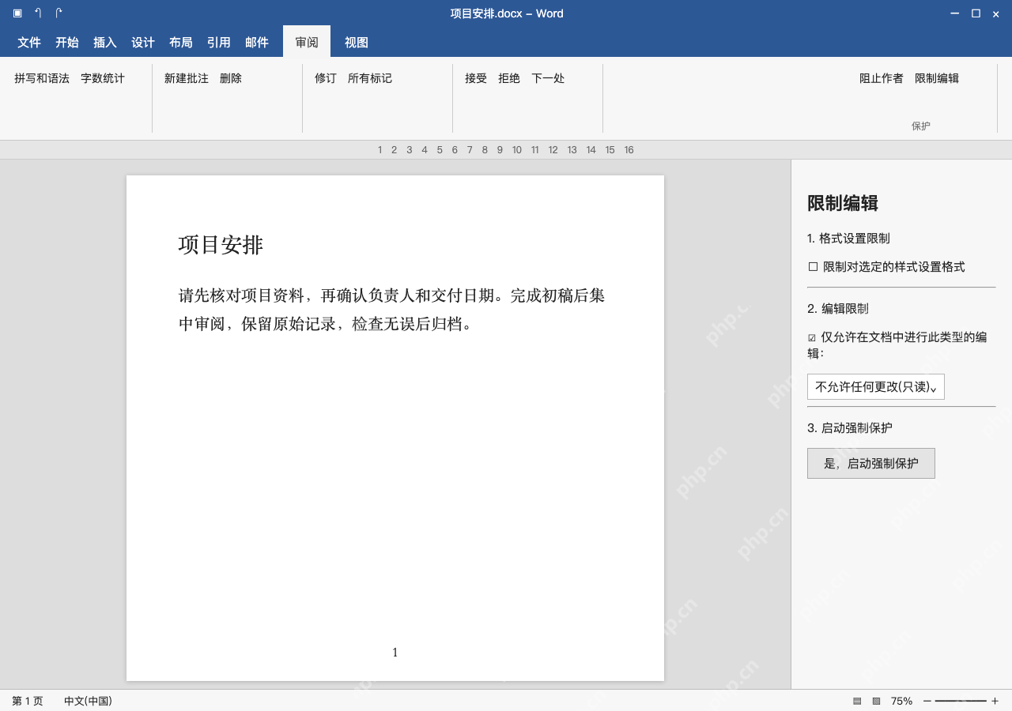The height and width of the screenshot is (711, 1012).
Task: Click 限制编辑 in the ribbon
Action: pos(937,78)
